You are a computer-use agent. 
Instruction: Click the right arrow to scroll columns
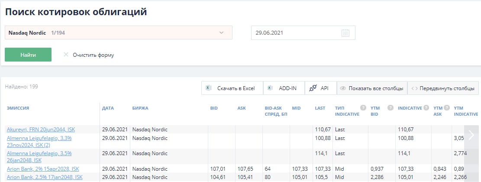coord(471,135)
